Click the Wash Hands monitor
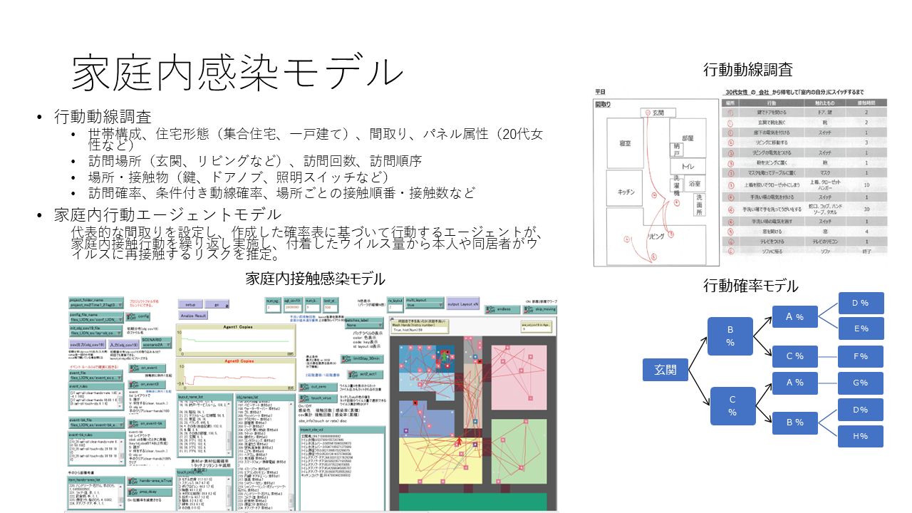 [420, 326]
